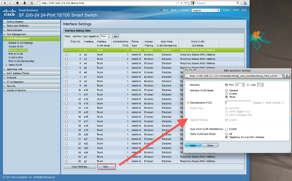Open Create VLAN page

point(16,47)
